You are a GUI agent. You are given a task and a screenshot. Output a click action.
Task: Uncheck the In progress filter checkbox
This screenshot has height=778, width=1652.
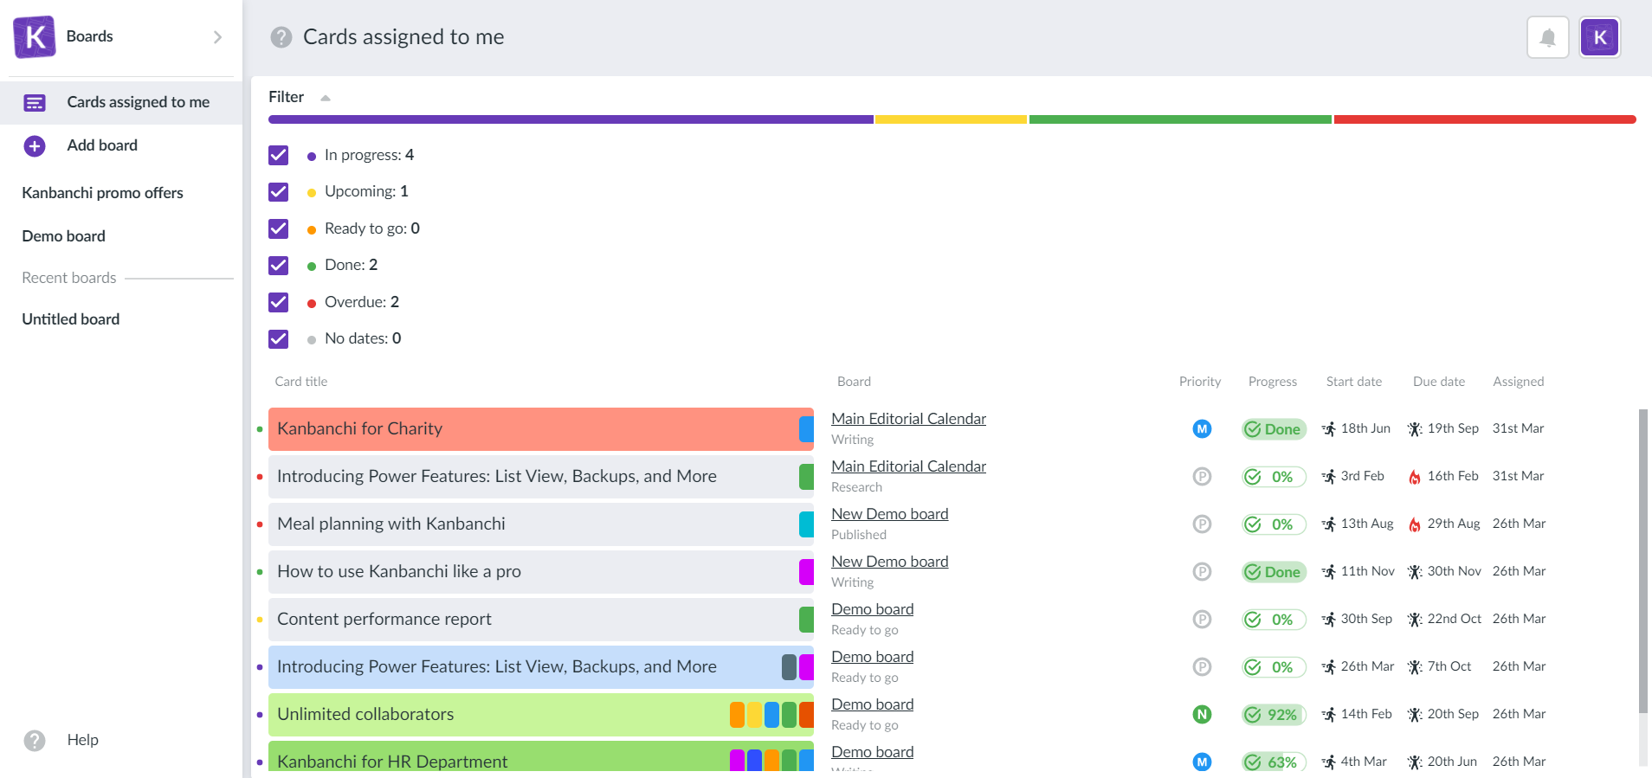tap(278, 155)
